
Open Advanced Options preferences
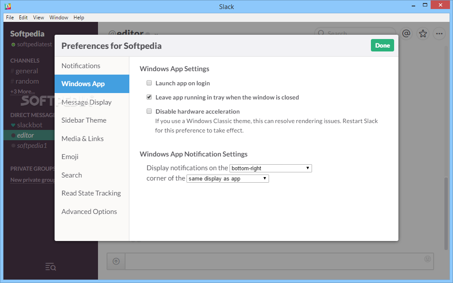coord(92,211)
